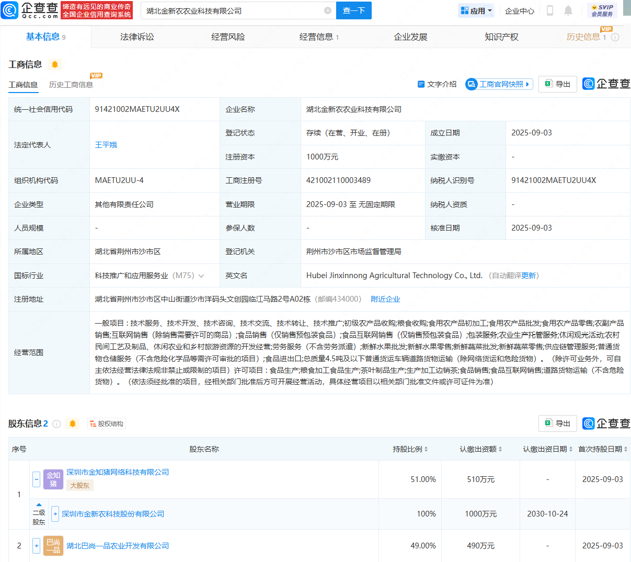Image resolution: width=631 pixels, height=562 pixels.
Task: Expand the 深圳市金新农科技股份 sub-shareholder row
Action: [55, 514]
